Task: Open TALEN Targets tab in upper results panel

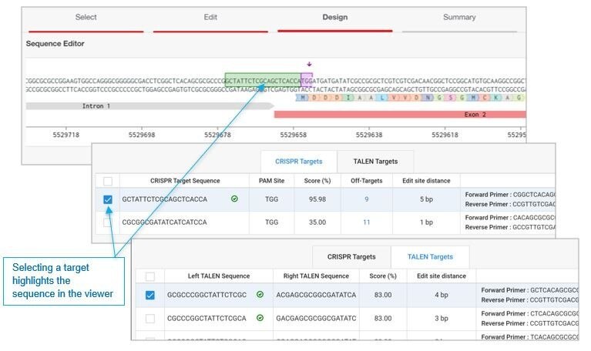Action: point(374,162)
